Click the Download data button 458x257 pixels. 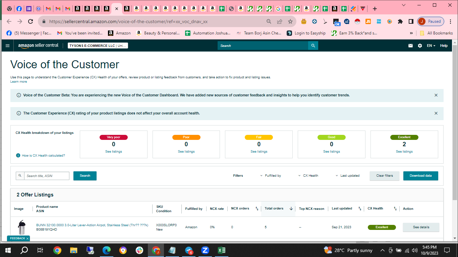(x=421, y=176)
